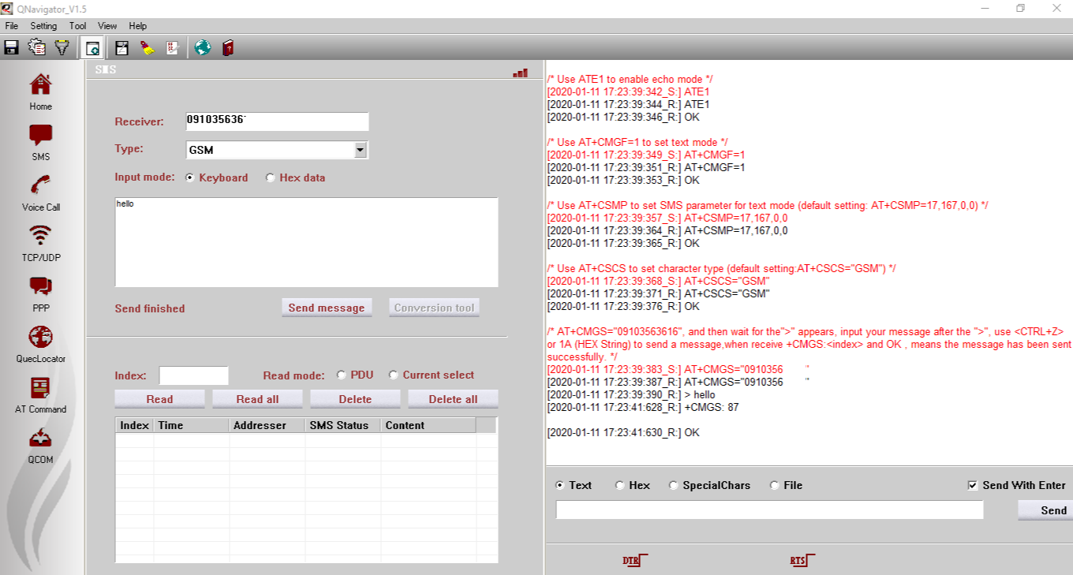Image resolution: width=1073 pixels, height=575 pixels.
Task: Click the 'Send finished' status text
Action: 150,308
